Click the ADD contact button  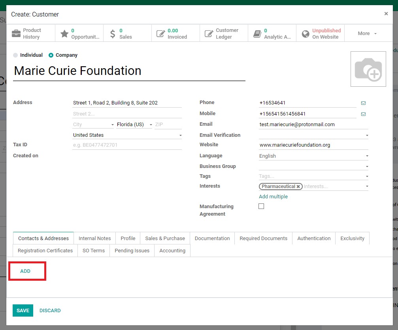[25, 271]
